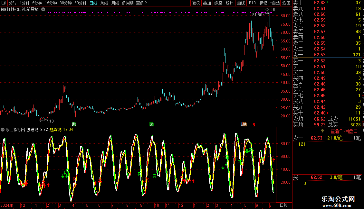Click the up arrow beside 卖十 62.62
Screen dimensions: 364x209
pyautogui.click(x=327, y=2)
